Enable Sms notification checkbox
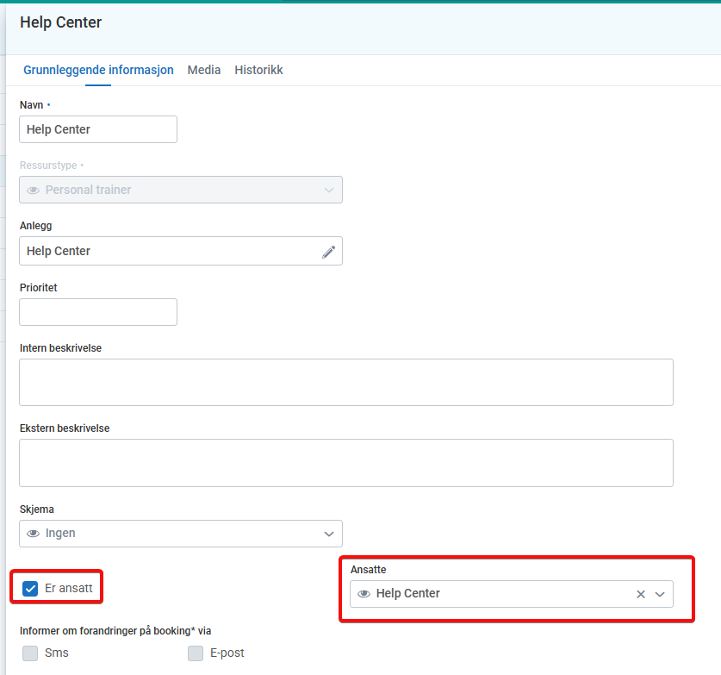Screen dimensions: 721x675 pyautogui.click(x=30, y=653)
